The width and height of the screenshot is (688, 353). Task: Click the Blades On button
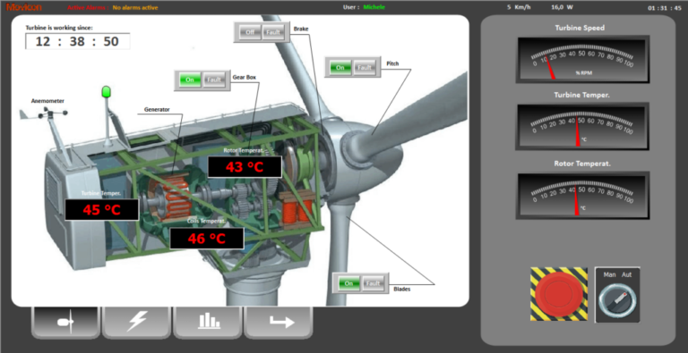tap(348, 283)
